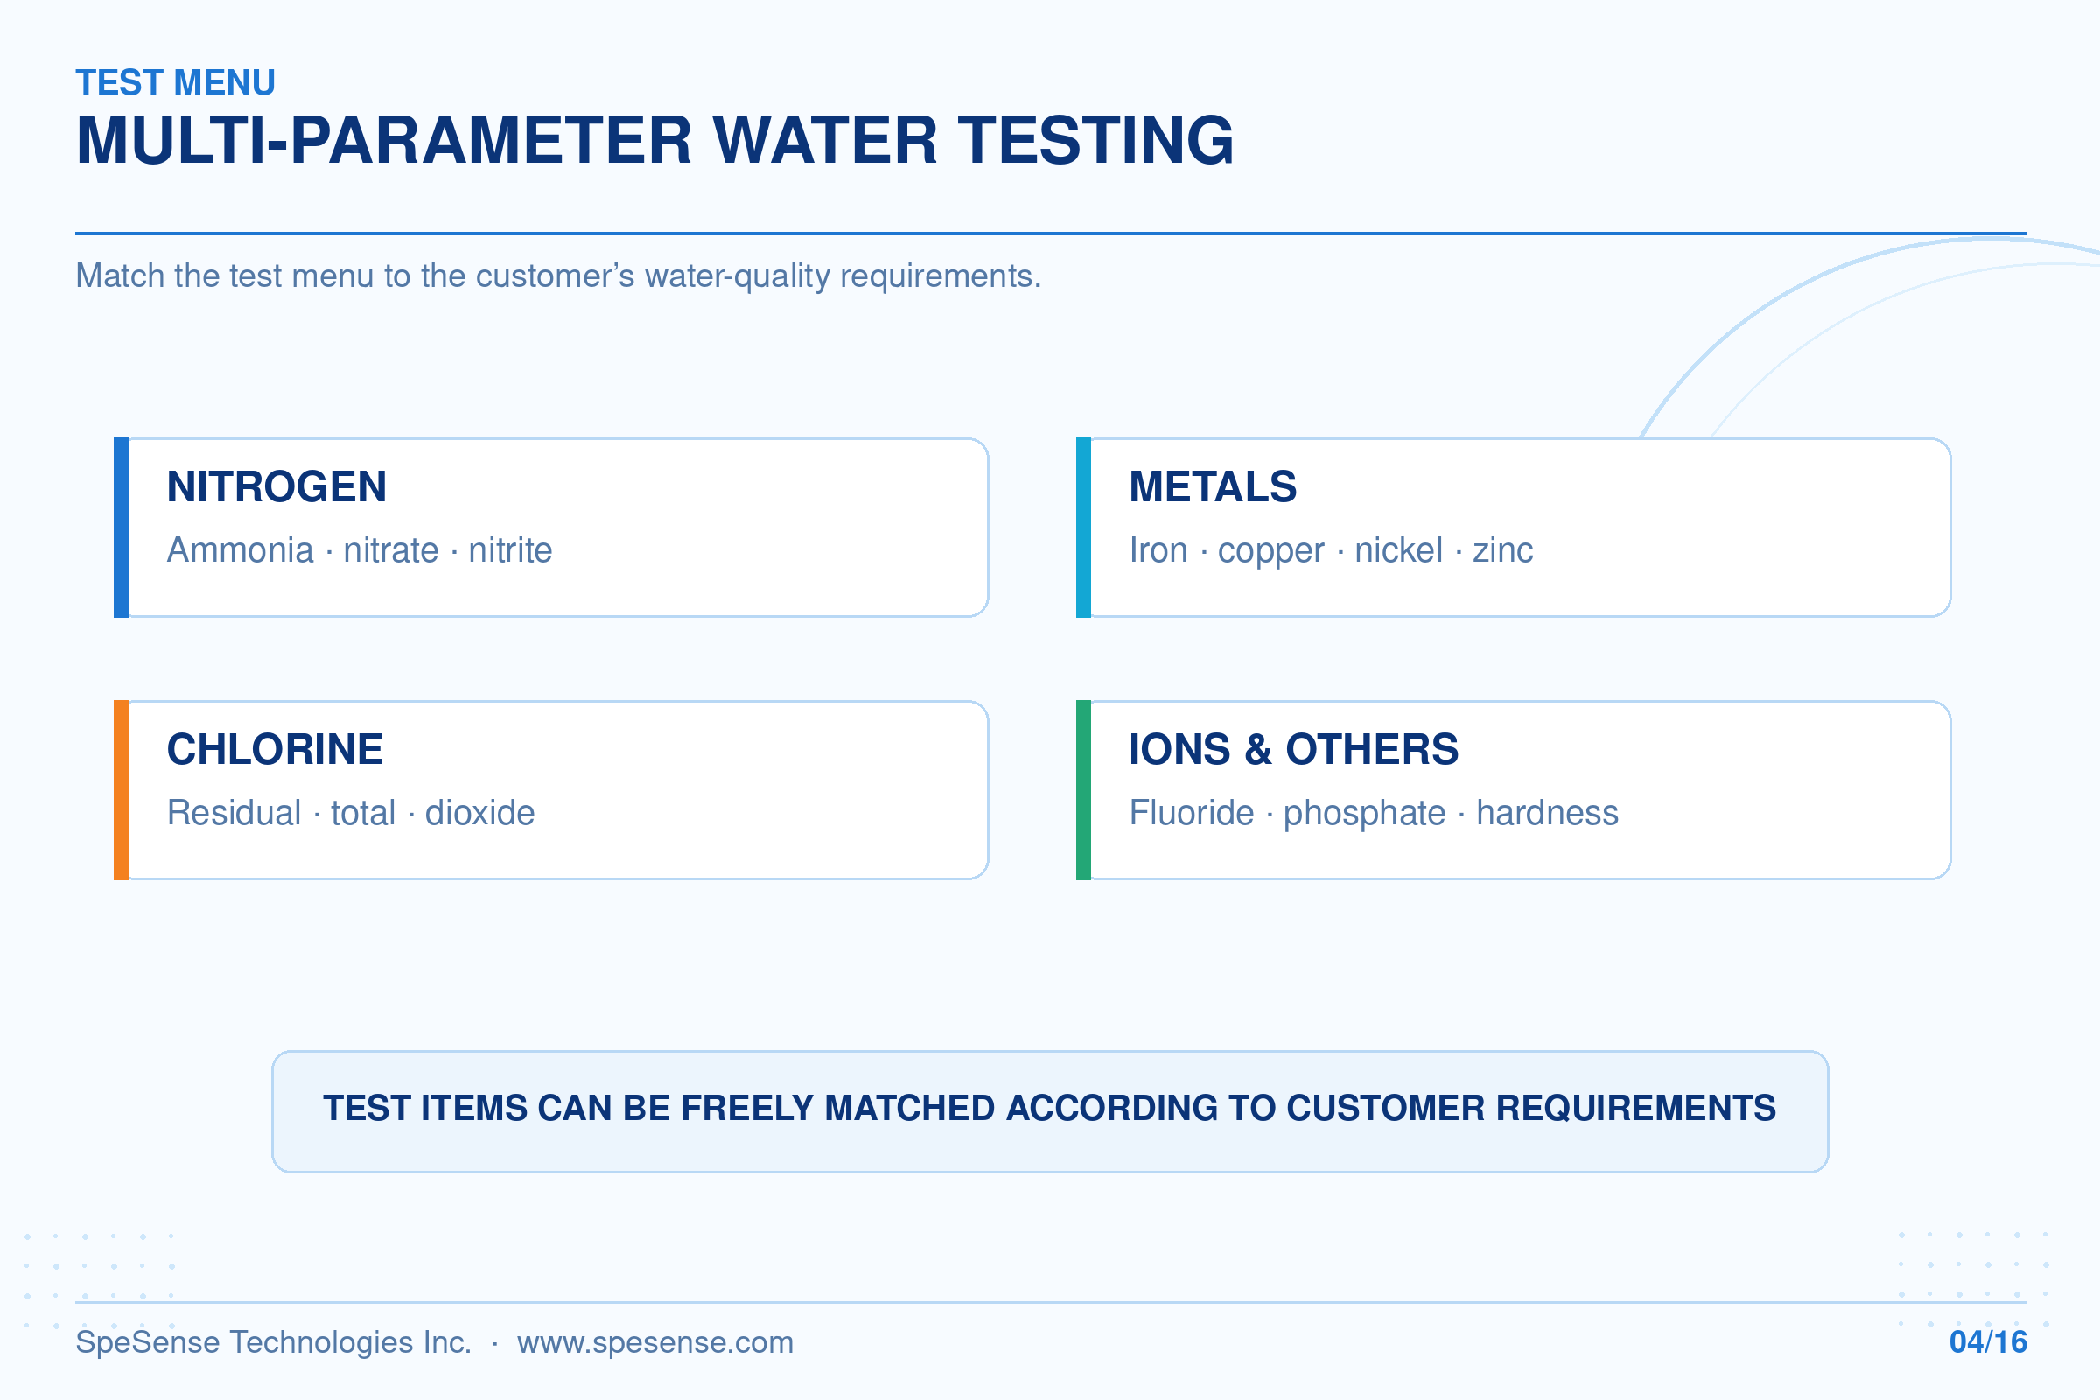Select the IONS & OTHERS heading

coord(1294,750)
